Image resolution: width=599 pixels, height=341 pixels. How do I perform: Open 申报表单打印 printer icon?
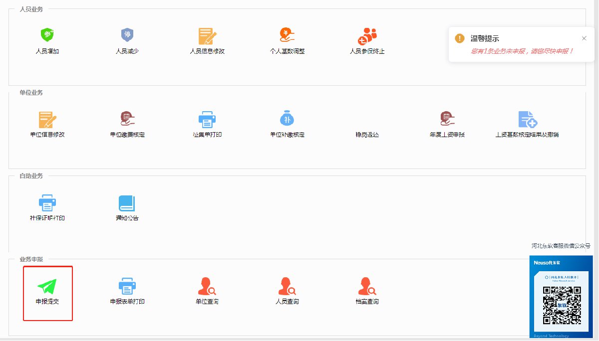tap(127, 286)
